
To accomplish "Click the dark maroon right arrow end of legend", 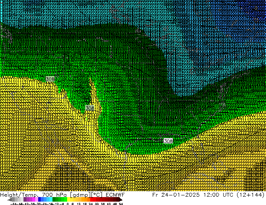I will pyautogui.click(x=120, y=200).
